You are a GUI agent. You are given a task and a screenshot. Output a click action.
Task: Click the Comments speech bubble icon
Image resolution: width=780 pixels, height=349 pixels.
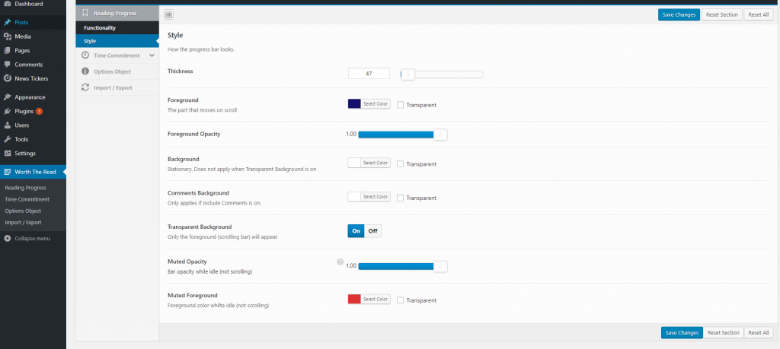pos(7,64)
